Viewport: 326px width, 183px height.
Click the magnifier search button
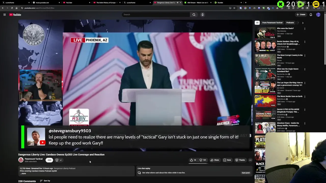194,14
